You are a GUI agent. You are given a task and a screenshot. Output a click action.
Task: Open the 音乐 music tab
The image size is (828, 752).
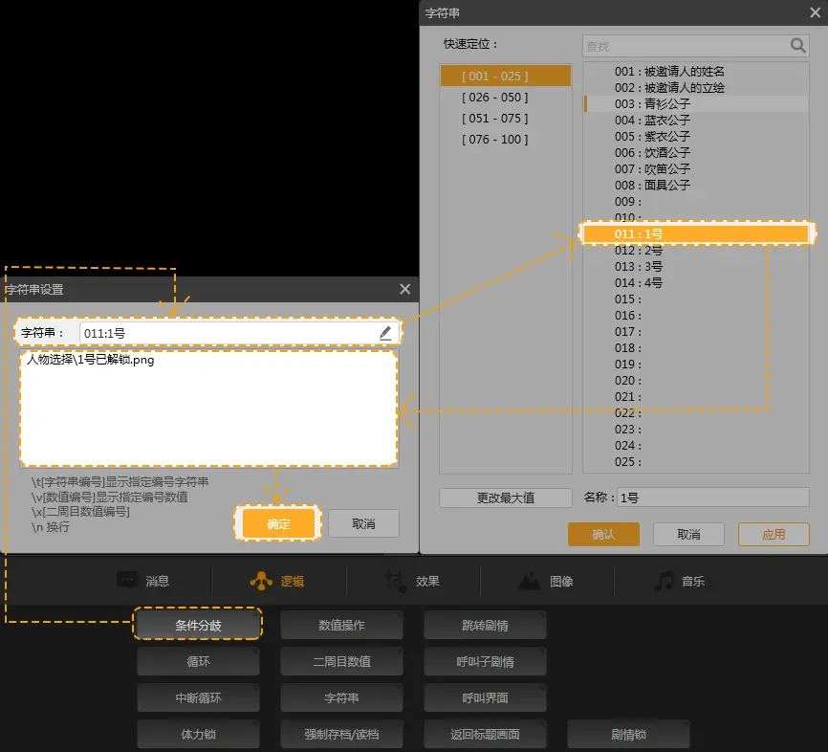coord(679,581)
